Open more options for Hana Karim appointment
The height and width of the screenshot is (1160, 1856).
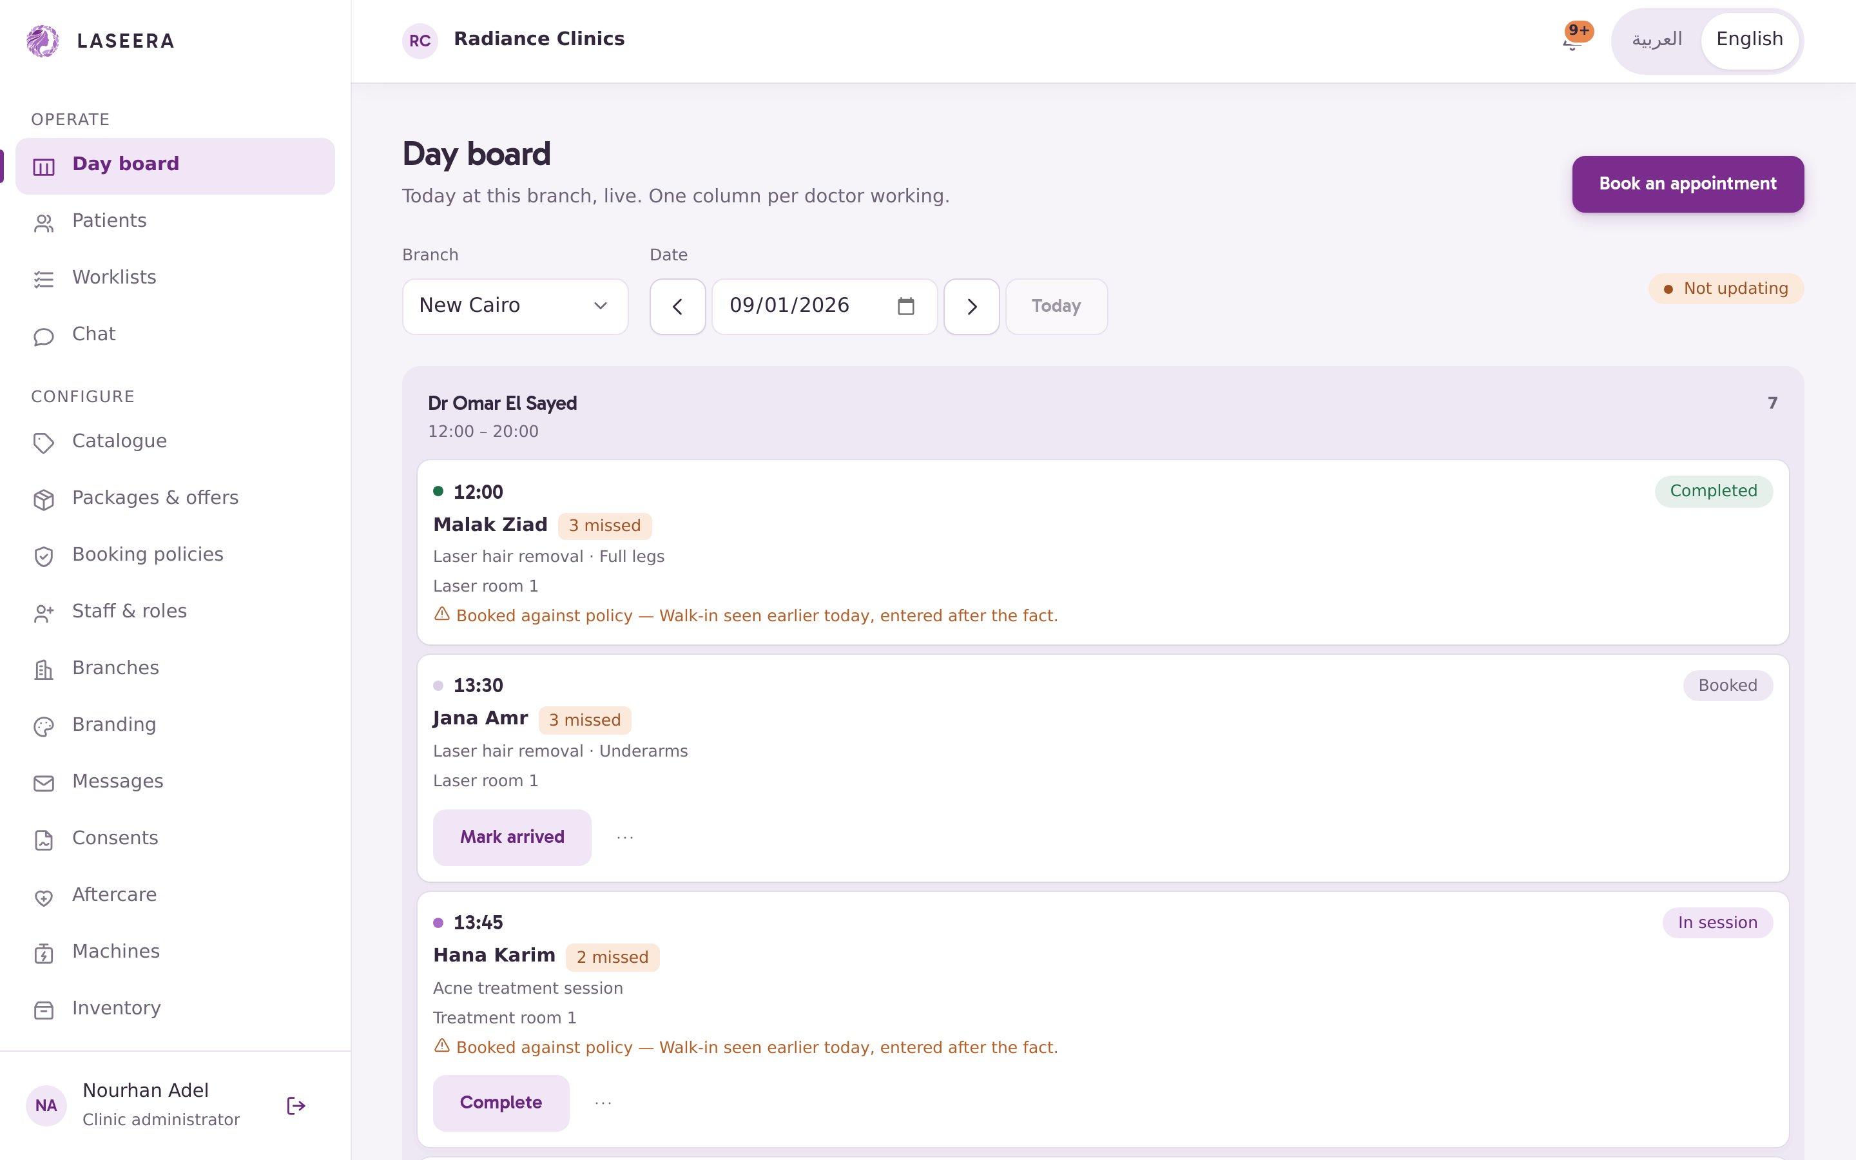coord(604,1103)
